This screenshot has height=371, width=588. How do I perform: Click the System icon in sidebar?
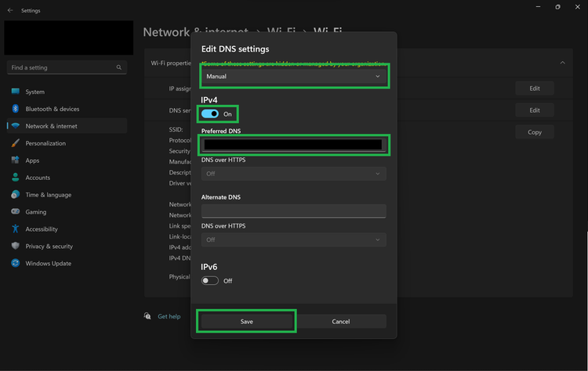point(15,92)
